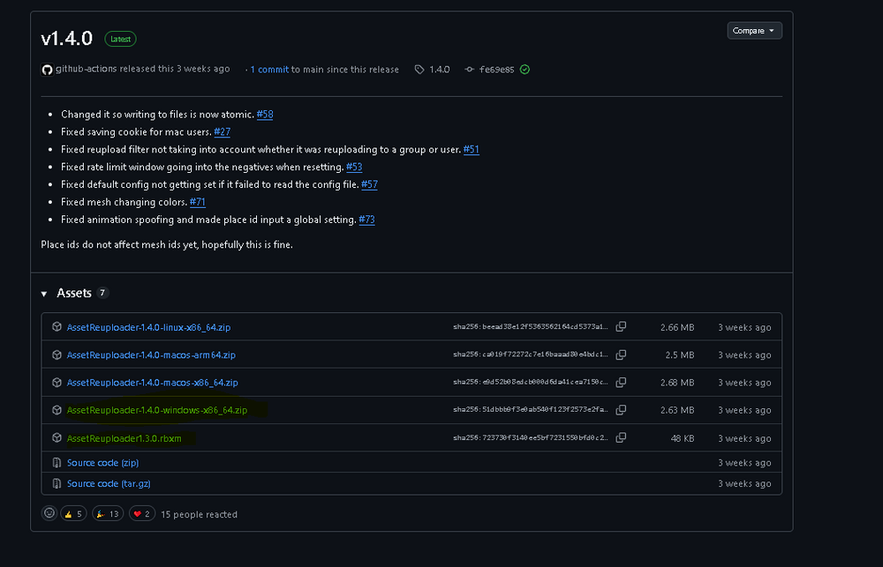
Task: Click package icon for macos-arm64 zip
Action: point(57,355)
